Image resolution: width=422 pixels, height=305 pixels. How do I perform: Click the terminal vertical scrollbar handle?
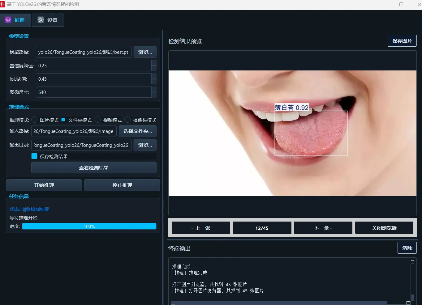412,297
